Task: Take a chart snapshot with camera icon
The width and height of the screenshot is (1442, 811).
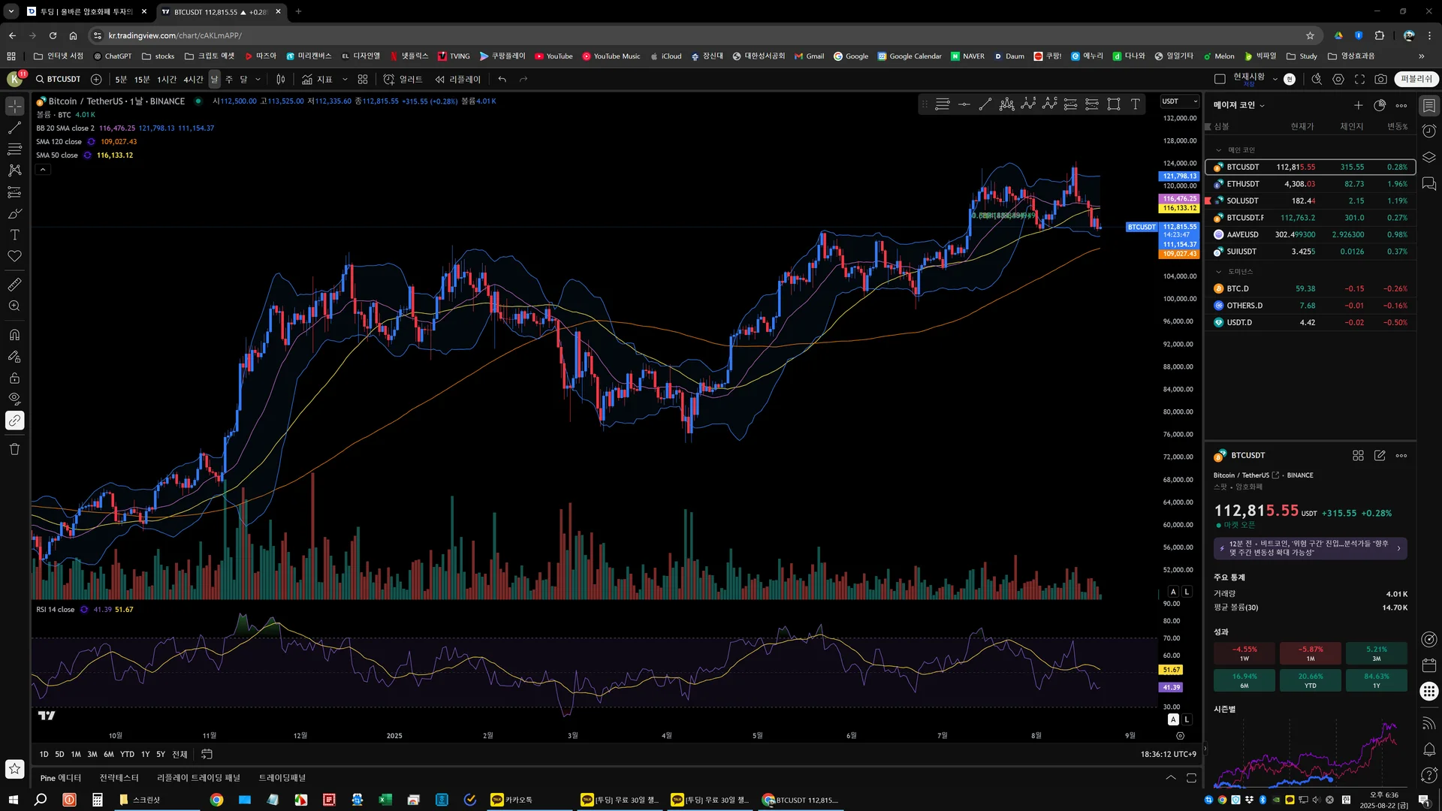Action: coord(1380,79)
